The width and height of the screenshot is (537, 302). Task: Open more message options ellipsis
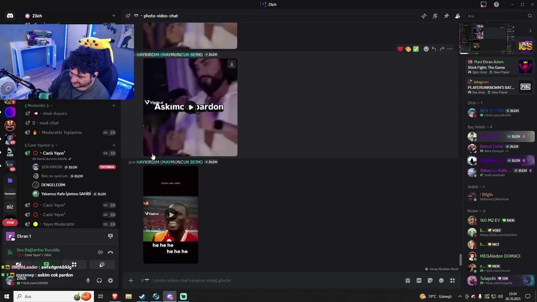point(450,49)
